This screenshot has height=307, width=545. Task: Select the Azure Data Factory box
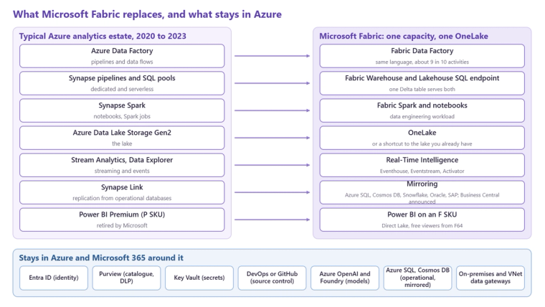[x=122, y=56]
